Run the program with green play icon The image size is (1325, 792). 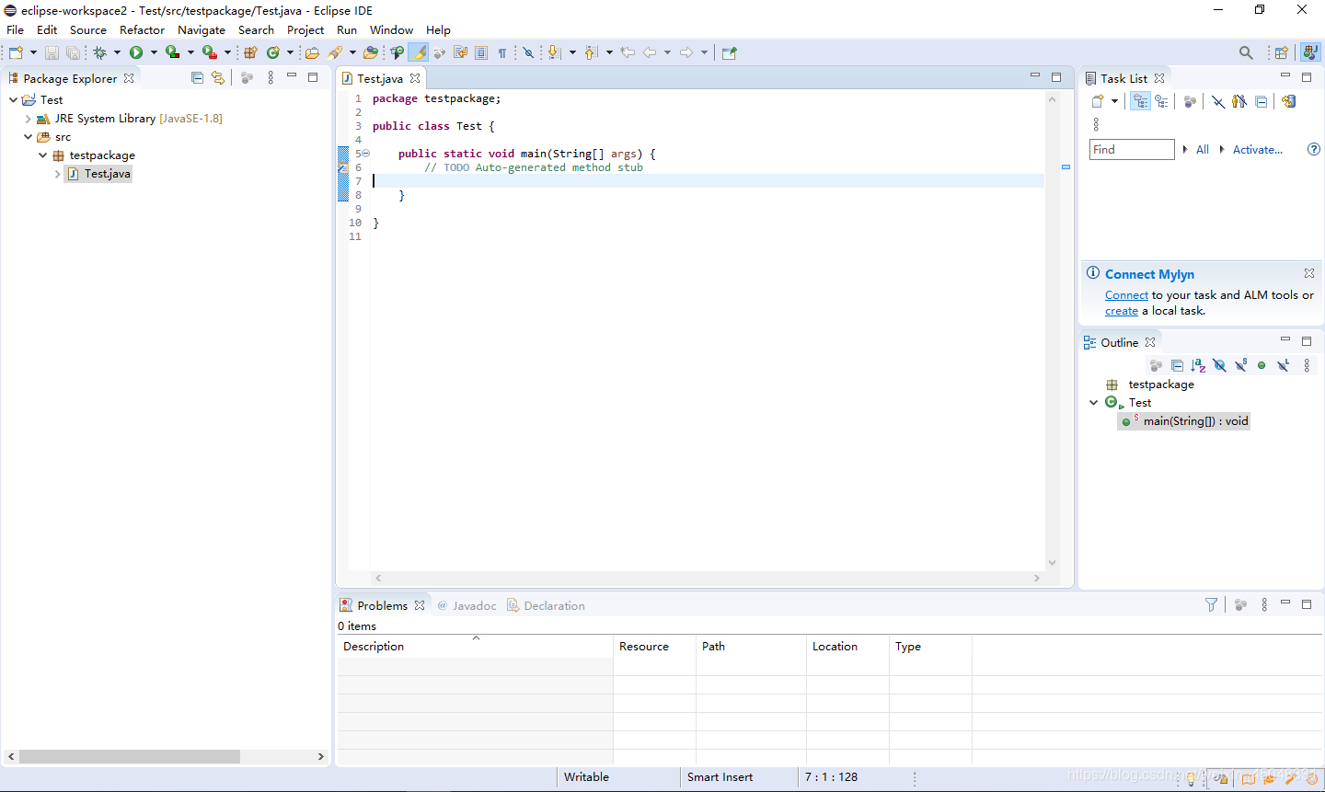[x=136, y=52]
